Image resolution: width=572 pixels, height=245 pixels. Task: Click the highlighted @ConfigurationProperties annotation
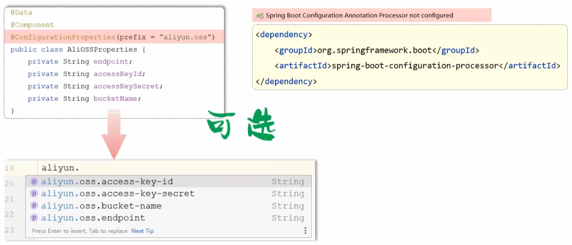tap(63, 37)
